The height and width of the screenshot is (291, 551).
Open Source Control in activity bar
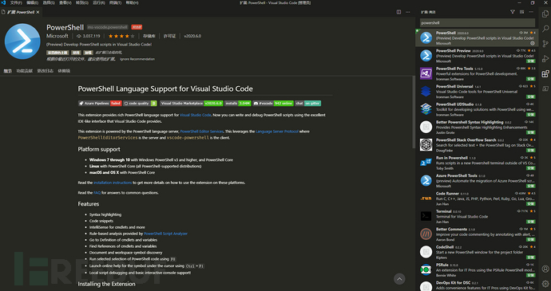pyautogui.click(x=545, y=44)
